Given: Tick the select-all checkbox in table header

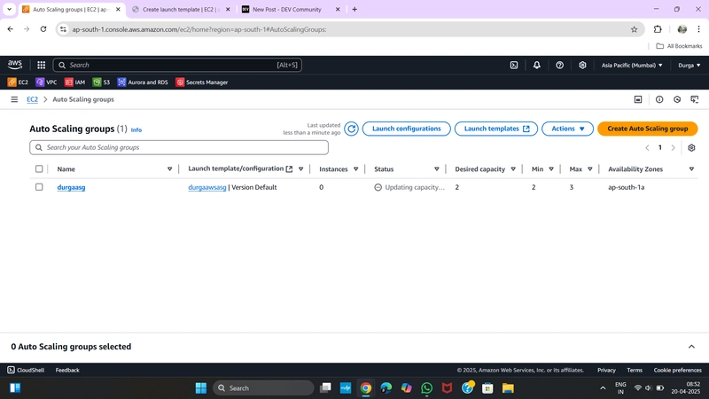Looking at the screenshot, I should coord(39,168).
